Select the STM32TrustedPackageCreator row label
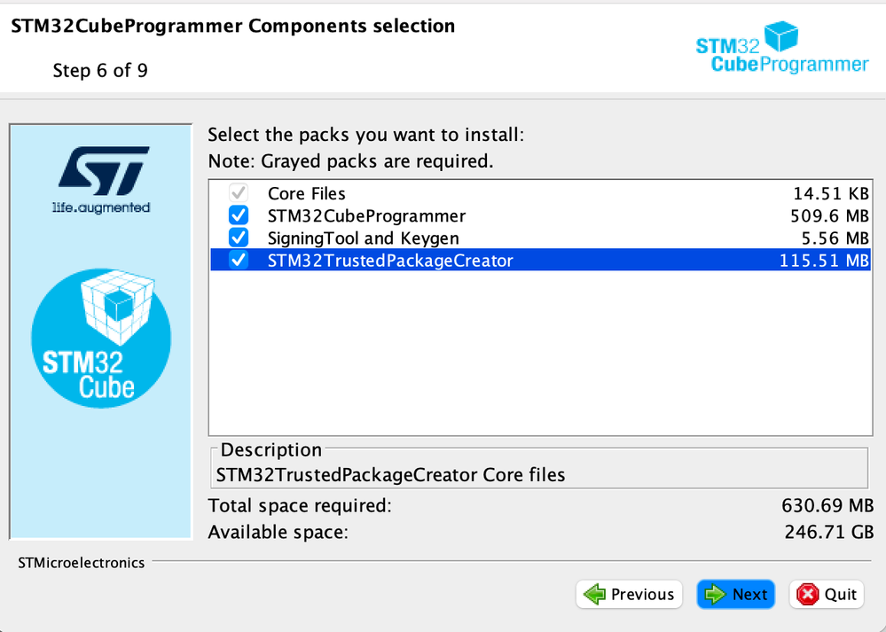This screenshot has height=632, width=886. (390, 261)
